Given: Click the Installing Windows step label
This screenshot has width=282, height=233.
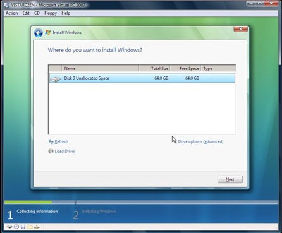Looking at the screenshot, I should pyautogui.click(x=99, y=211).
